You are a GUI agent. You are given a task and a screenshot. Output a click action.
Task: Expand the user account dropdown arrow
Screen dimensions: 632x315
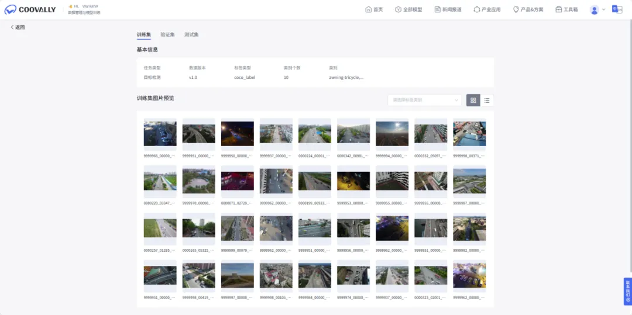tap(604, 10)
